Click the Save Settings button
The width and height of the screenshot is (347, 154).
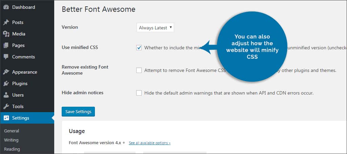coord(78,112)
